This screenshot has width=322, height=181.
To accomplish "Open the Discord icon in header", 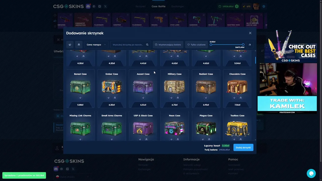I will point(88,6).
